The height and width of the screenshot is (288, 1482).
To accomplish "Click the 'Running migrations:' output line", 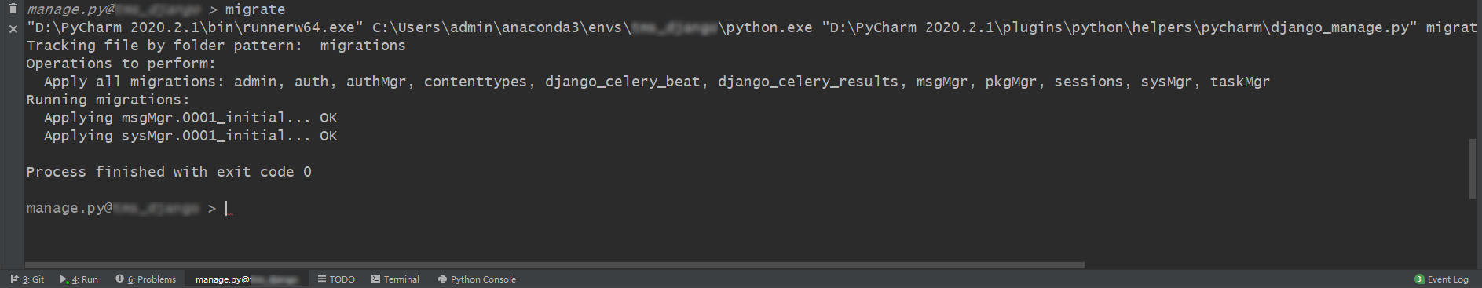I will pyautogui.click(x=108, y=100).
